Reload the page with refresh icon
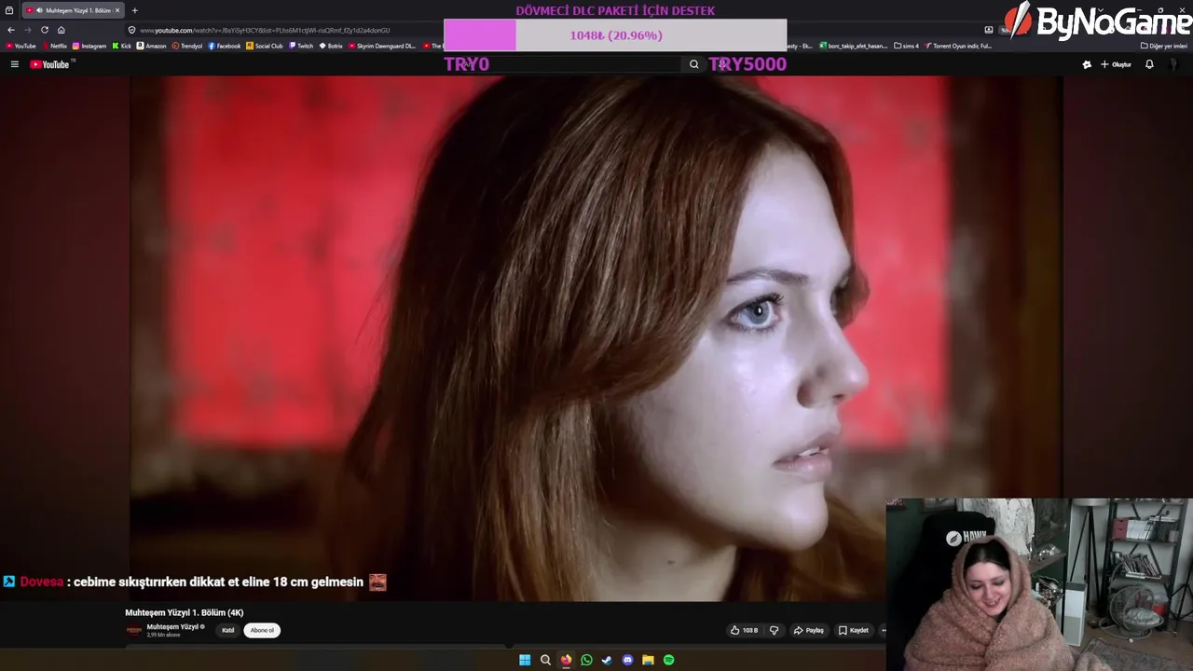 (x=44, y=30)
